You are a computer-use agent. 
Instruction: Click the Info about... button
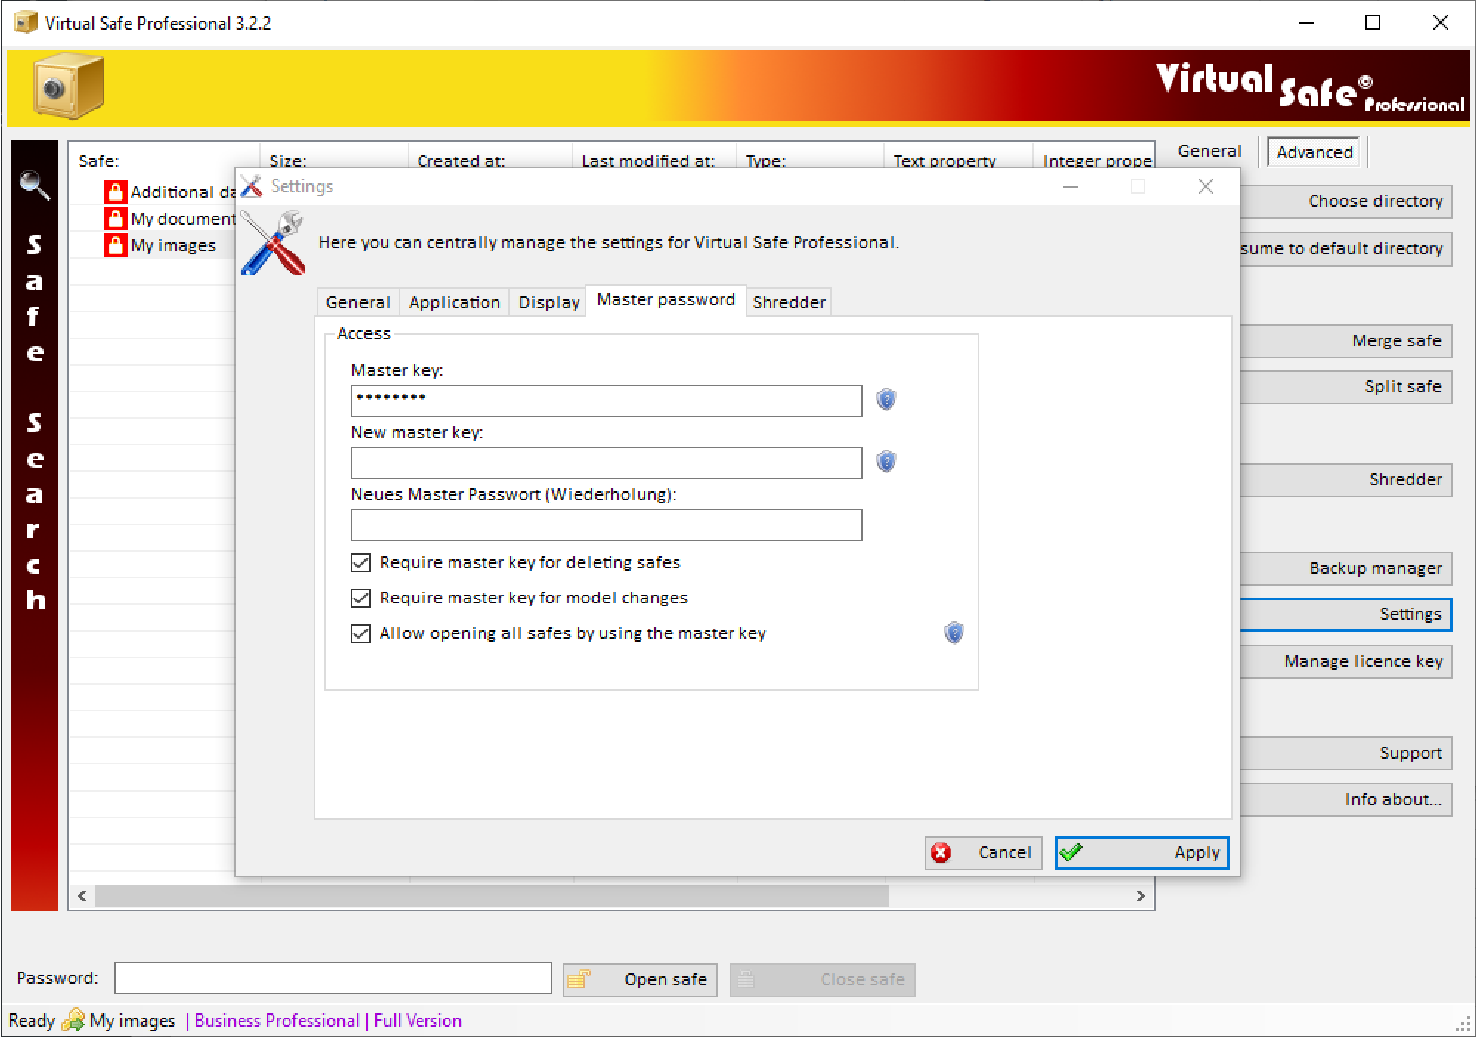[1346, 799]
